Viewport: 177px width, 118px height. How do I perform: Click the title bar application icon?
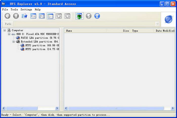click(3, 4)
